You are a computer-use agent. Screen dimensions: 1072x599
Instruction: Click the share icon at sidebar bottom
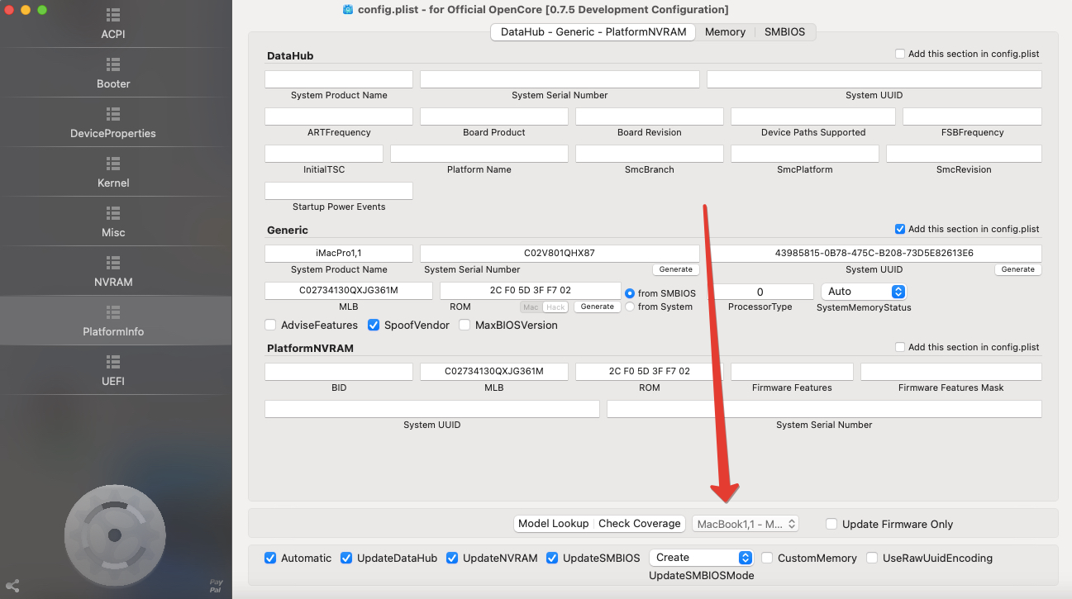(x=12, y=587)
